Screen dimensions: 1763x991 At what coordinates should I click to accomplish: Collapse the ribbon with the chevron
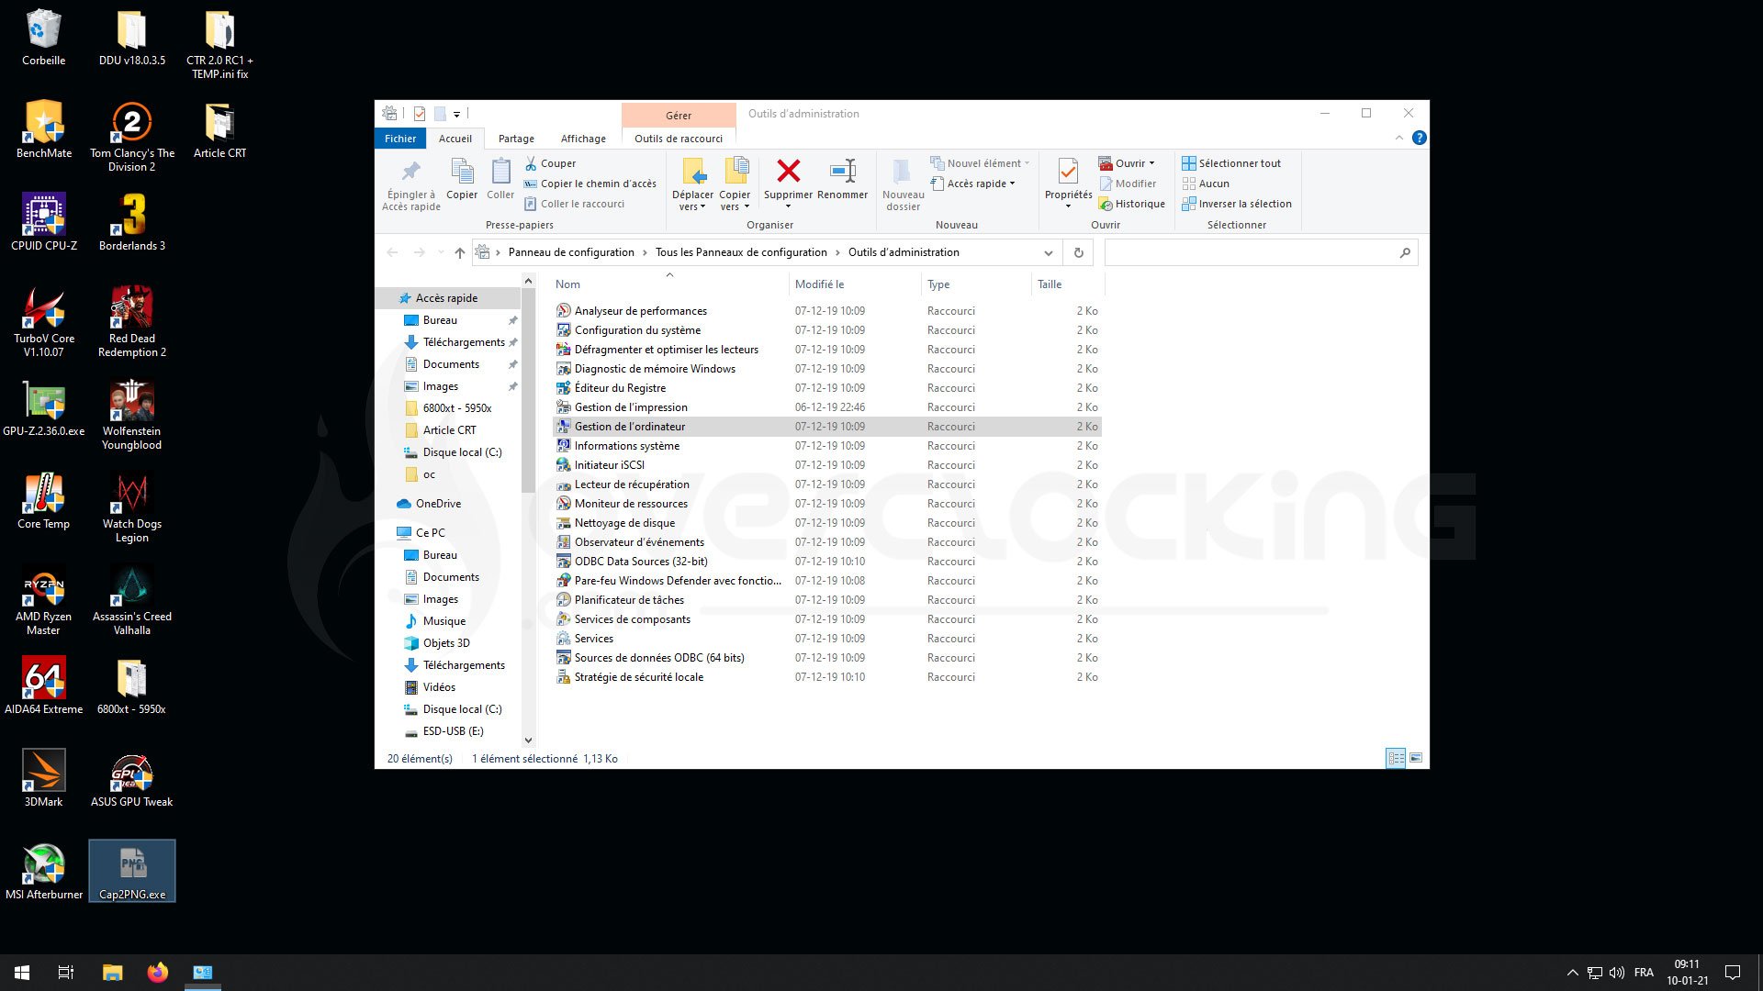(x=1398, y=138)
